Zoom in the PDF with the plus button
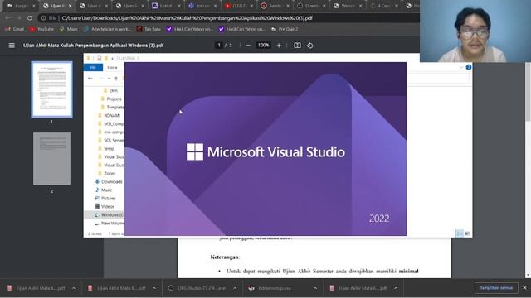 pos(279,46)
